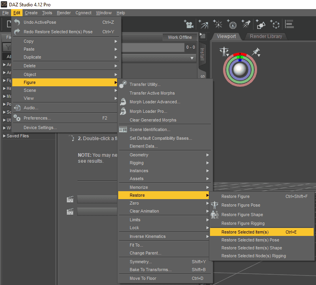This screenshot has width=316, height=285.
Task: Click the Restore Figure Pose icon
Action: coord(215,205)
